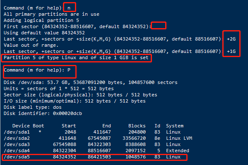Click the 'System' column header

175,126
